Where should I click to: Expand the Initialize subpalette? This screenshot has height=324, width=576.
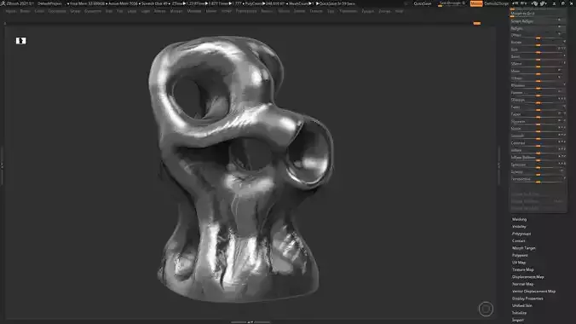[x=519, y=313]
